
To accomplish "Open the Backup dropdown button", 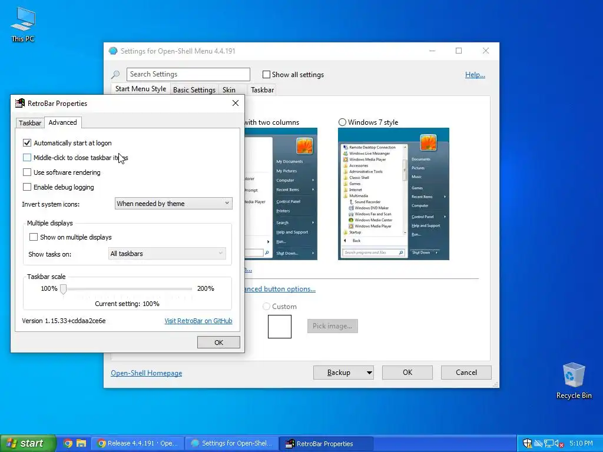I will (x=369, y=373).
